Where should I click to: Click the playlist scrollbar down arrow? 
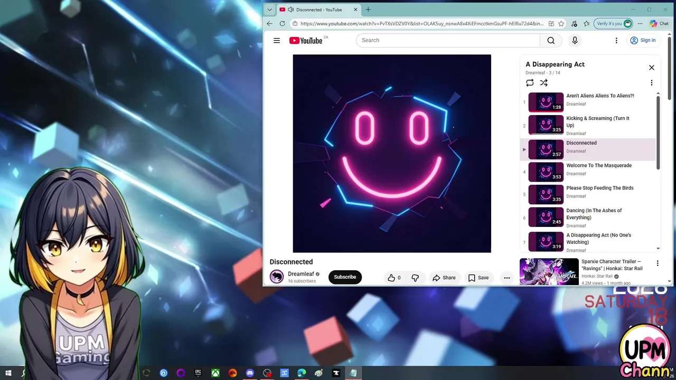pos(658,249)
